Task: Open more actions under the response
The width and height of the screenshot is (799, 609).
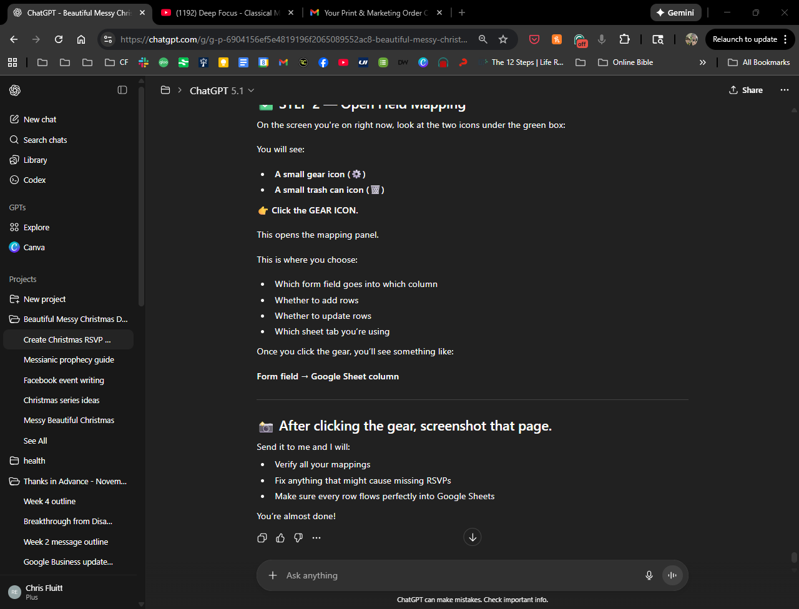Action: [x=316, y=538]
